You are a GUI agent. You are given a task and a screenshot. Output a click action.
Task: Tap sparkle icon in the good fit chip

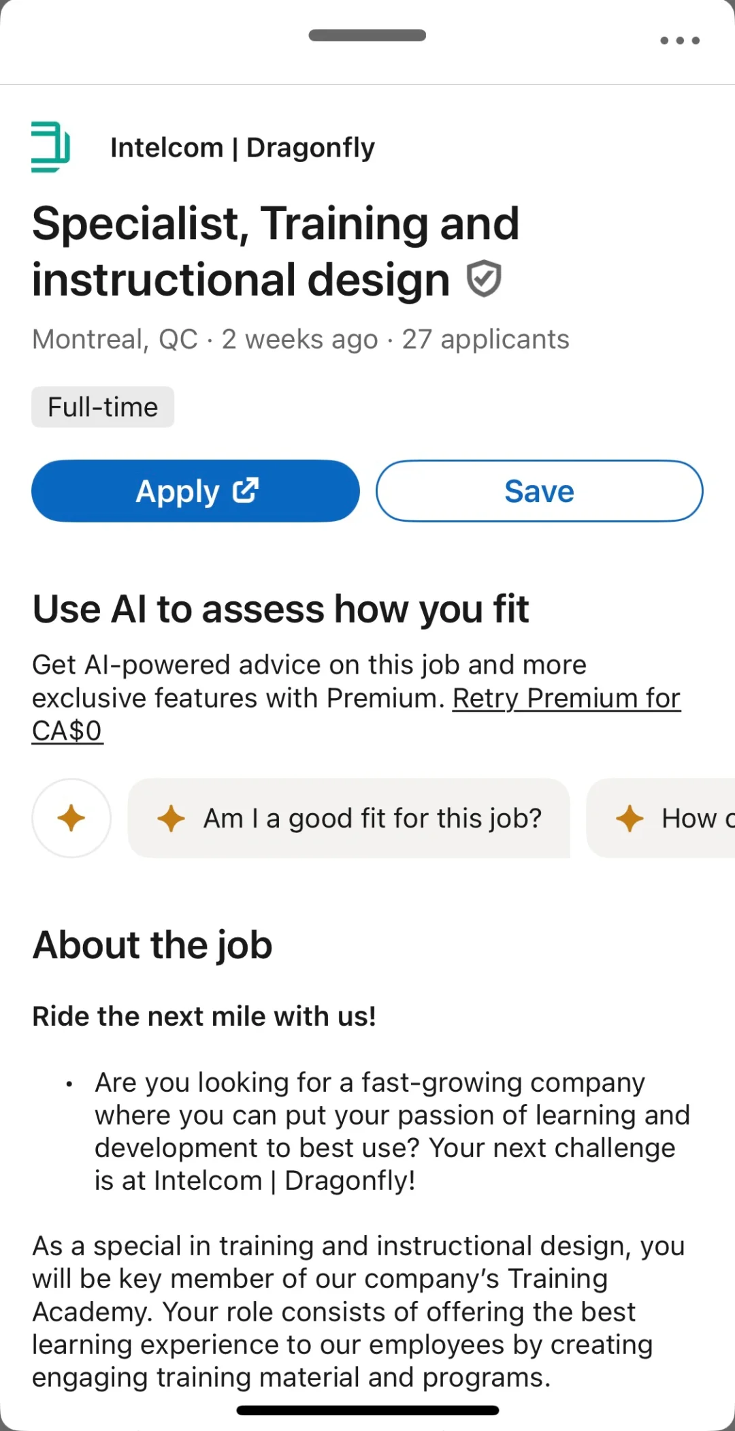pyautogui.click(x=171, y=818)
